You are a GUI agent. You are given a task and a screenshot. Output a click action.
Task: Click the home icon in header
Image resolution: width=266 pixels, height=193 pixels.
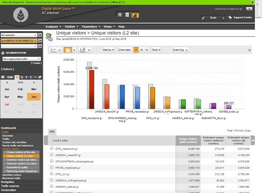120,15
